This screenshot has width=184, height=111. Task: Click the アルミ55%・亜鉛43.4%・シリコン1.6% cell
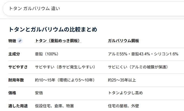click(x=143, y=54)
